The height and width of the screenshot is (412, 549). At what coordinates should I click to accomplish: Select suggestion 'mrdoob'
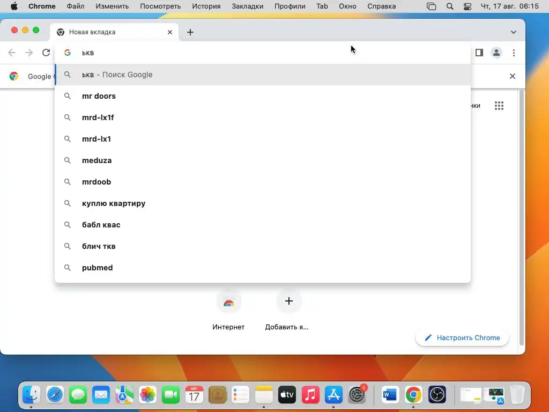(263, 182)
